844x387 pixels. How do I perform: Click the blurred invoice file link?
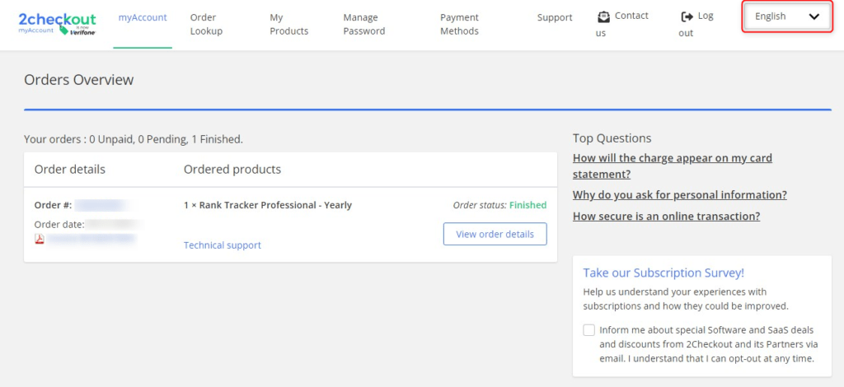tap(91, 239)
